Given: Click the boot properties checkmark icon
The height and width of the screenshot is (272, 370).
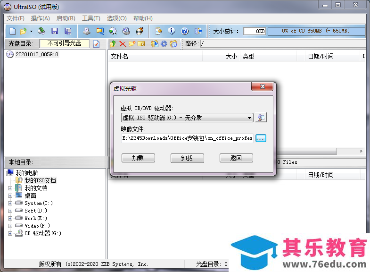Looking at the screenshot, I should click(97, 44).
